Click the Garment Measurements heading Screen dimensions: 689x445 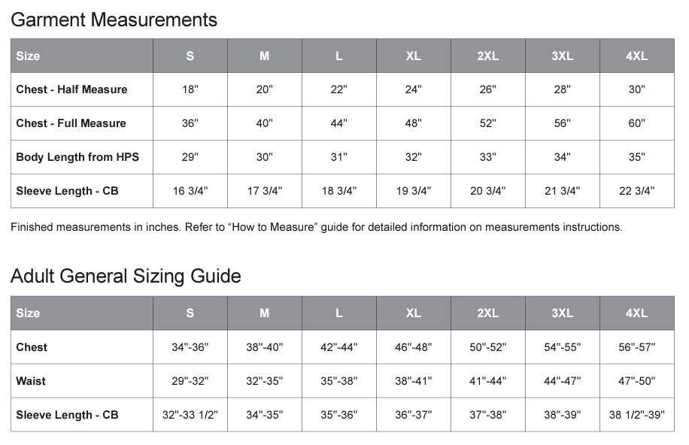point(114,20)
